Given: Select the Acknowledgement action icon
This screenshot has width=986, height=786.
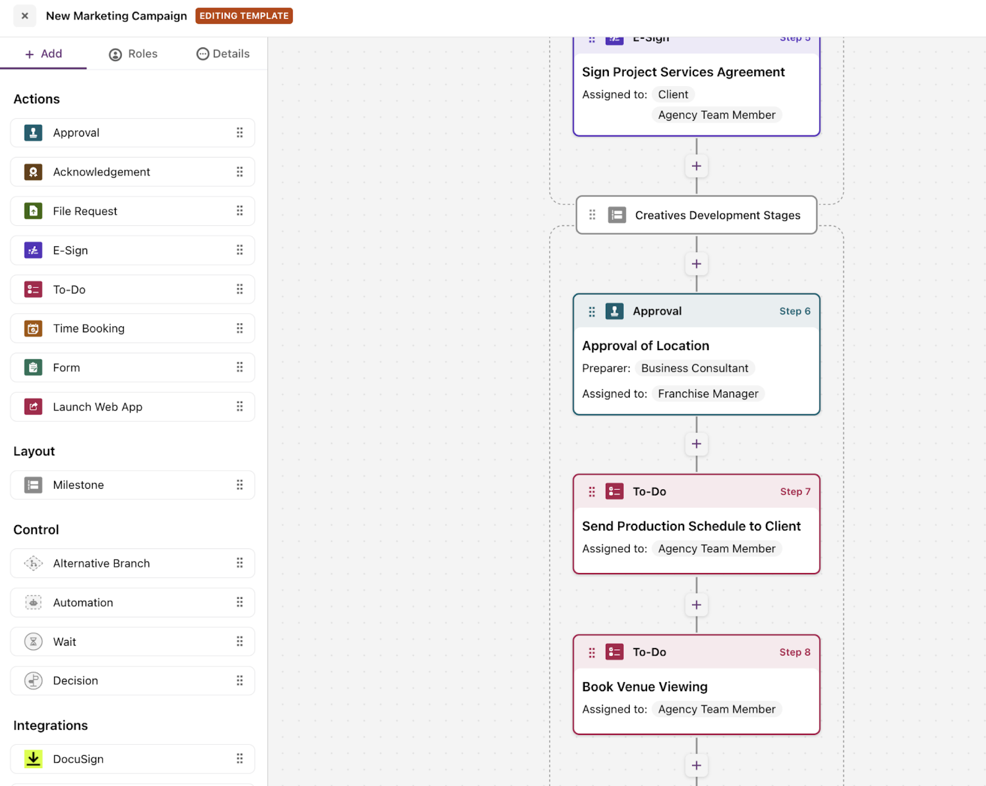Looking at the screenshot, I should [x=33, y=172].
